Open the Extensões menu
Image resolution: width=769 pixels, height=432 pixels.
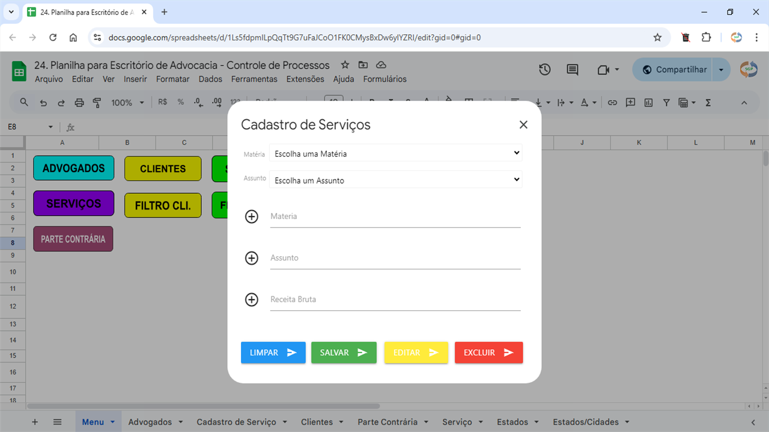(x=305, y=79)
